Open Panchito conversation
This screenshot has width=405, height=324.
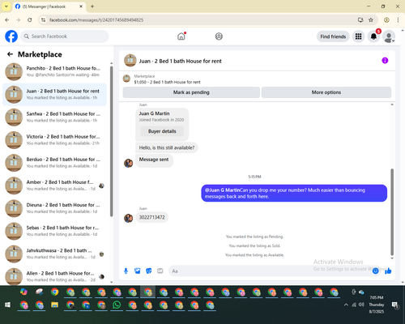54,72
